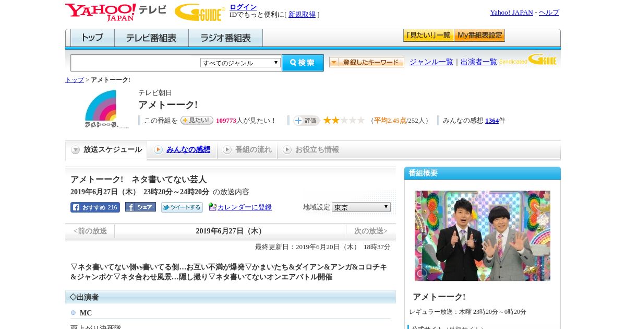This screenshot has height=329, width=626.
Task: Focus the program search input field
Action: coord(136,63)
